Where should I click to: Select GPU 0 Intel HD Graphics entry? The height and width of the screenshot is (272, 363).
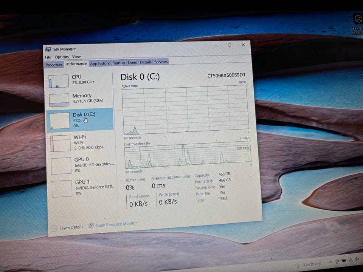click(82, 165)
